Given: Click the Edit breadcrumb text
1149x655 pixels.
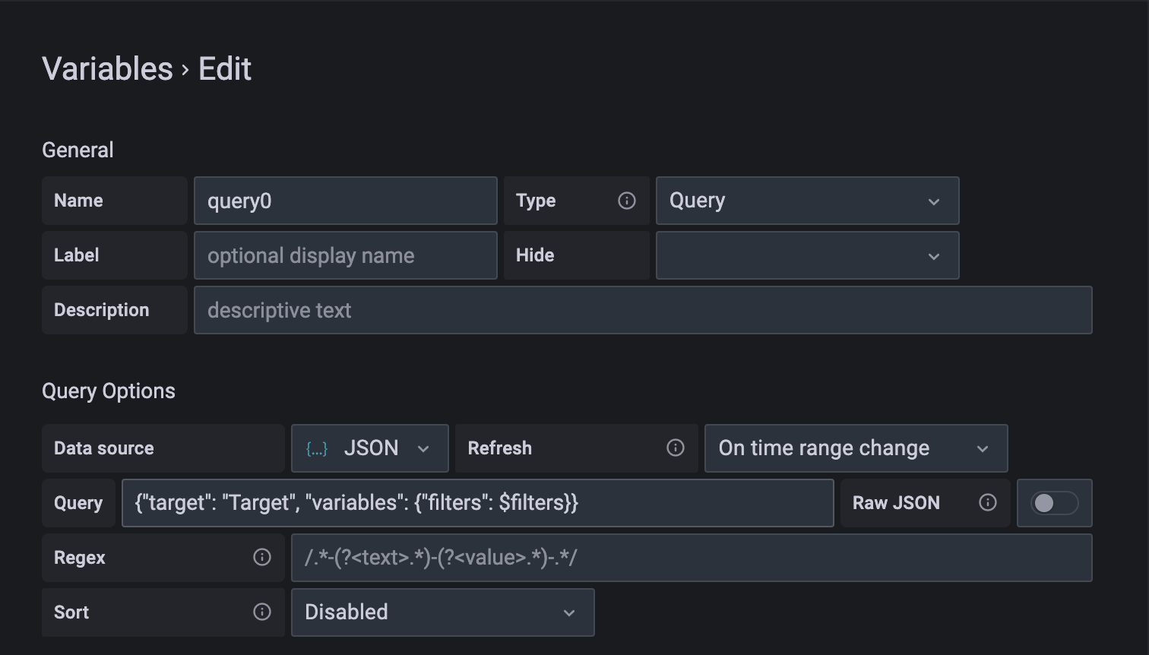Looking at the screenshot, I should tap(225, 69).
